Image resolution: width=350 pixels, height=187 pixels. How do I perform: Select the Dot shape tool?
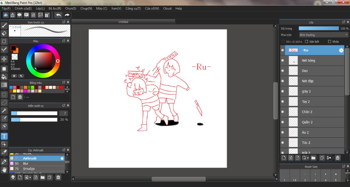[x=4, y=50]
